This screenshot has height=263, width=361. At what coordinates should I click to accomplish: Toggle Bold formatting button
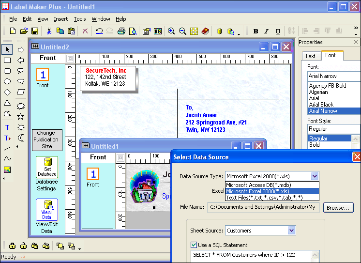tap(256, 31)
